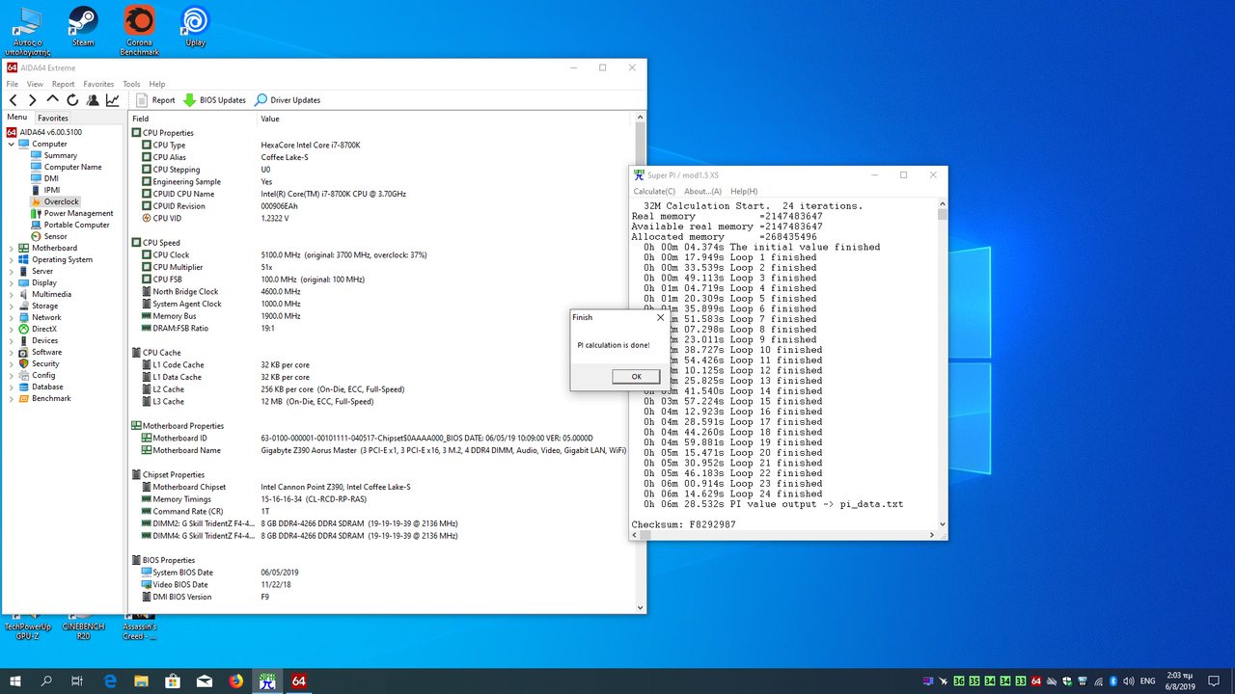Open the Favorites menu in AIDA64
This screenshot has height=694, width=1235.
tap(98, 84)
